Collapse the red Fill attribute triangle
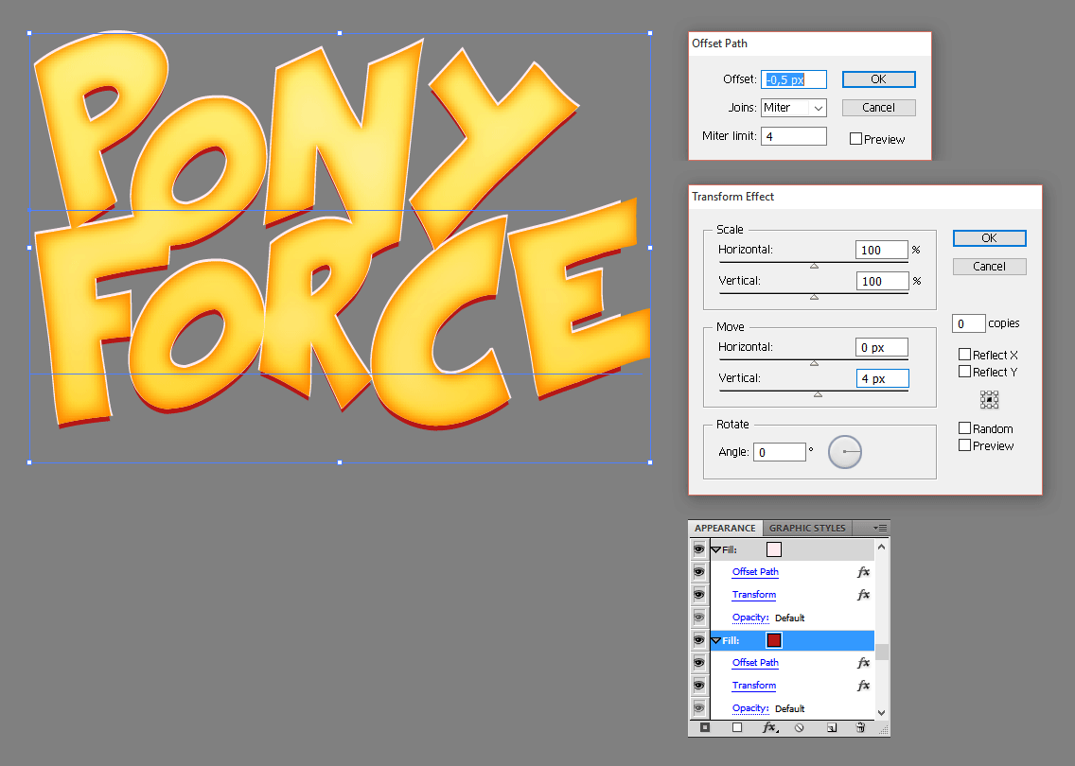The height and width of the screenshot is (766, 1075). tap(716, 641)
